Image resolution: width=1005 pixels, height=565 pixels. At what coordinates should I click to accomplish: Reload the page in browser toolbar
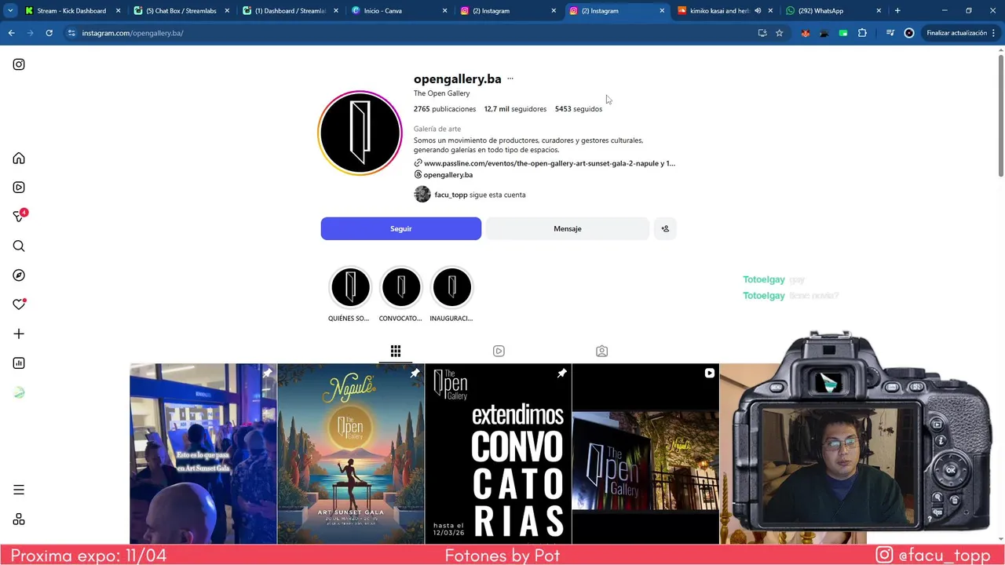(x=49, y=33)
